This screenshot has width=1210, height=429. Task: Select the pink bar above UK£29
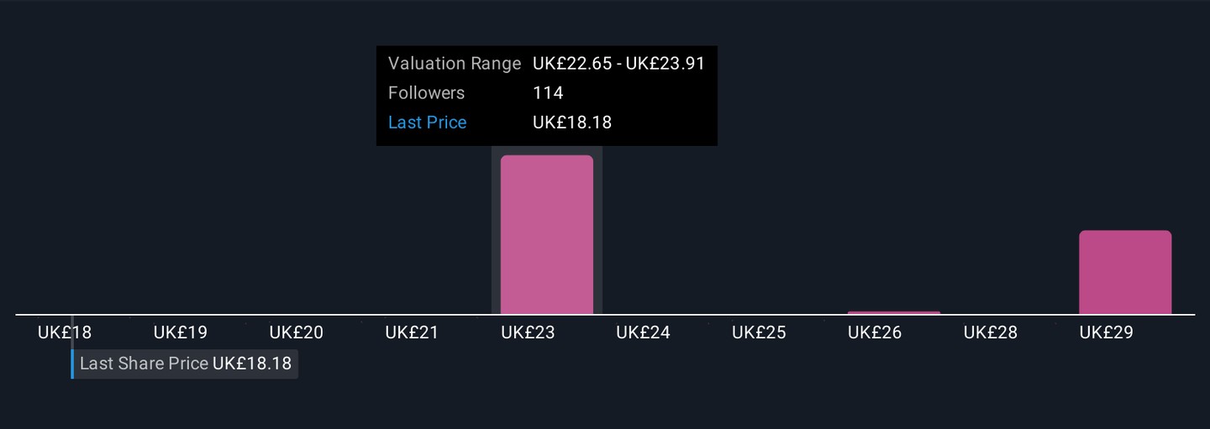pyautogui.click(x=1124, y=272)
